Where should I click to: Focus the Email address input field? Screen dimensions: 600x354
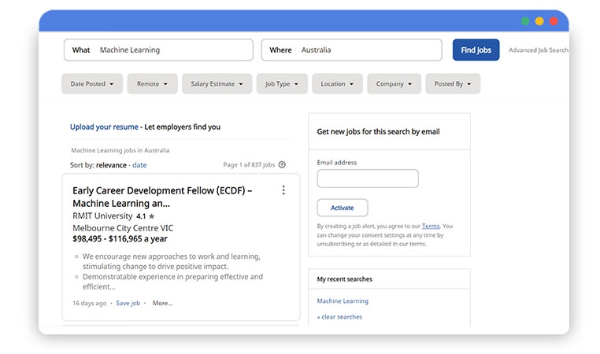368,179
